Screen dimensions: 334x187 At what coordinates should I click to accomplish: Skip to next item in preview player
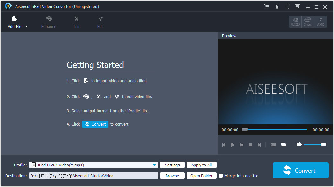259,145
